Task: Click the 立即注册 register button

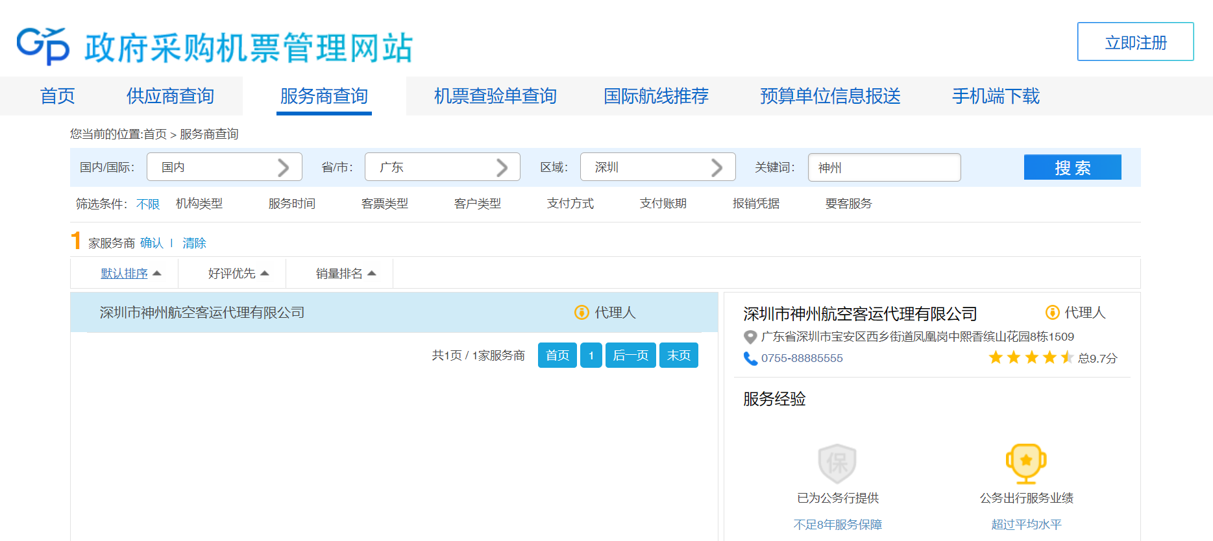Action: 1135,42
